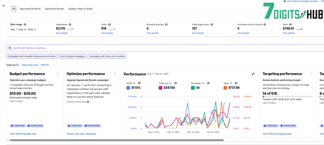Open Clicks info icon
Image resolution: width=324 pixels, height=145 pixels.
109,25
